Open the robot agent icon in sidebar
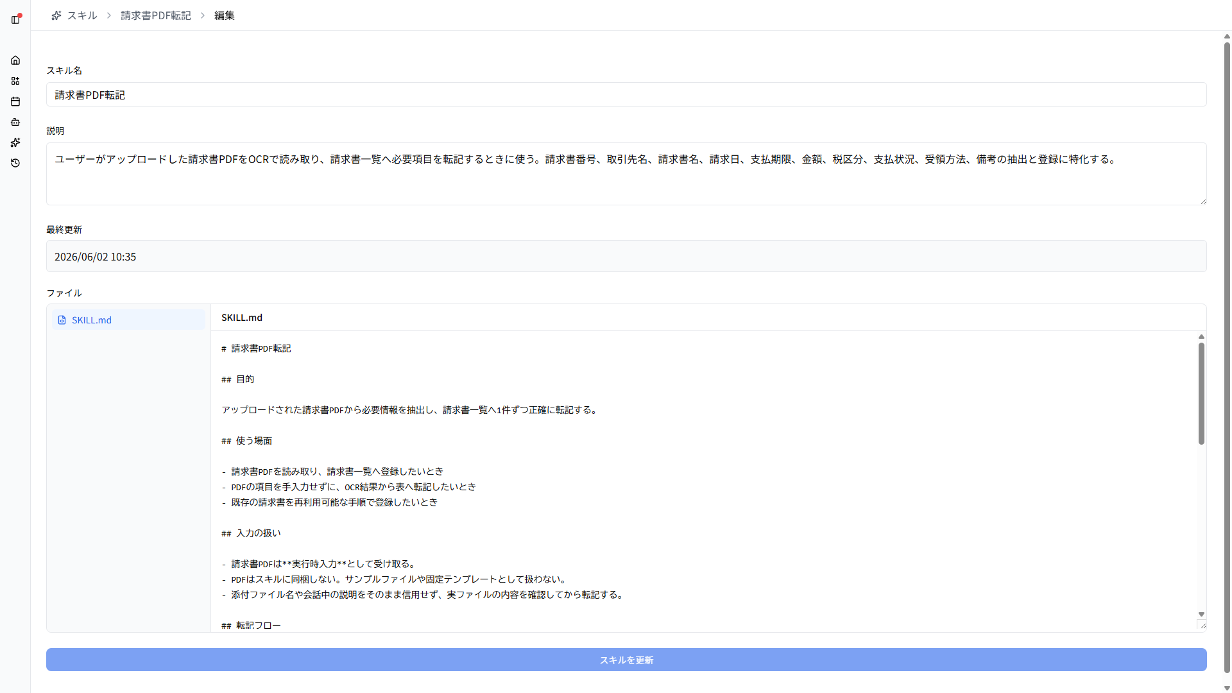This screenshot has height=693, width=1232. [15, 122]
